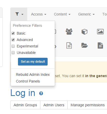Expand the Content dropdown menu
This screenshot has width=107, height=114.
[62, 14]
